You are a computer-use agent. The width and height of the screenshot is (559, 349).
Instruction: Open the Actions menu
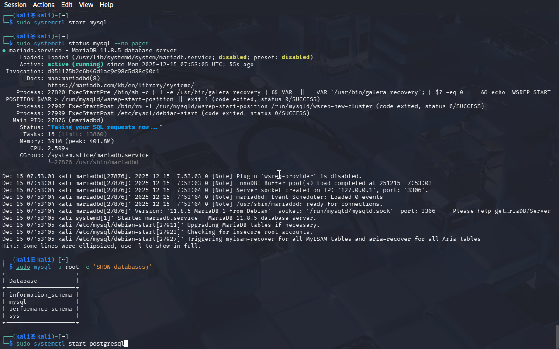click(44, 5)
